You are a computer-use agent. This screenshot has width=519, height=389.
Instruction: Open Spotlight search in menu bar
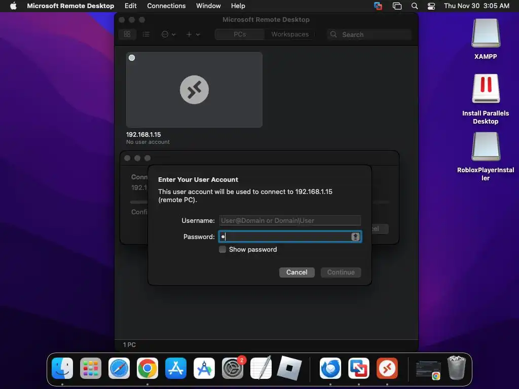(x=415, y=6)
